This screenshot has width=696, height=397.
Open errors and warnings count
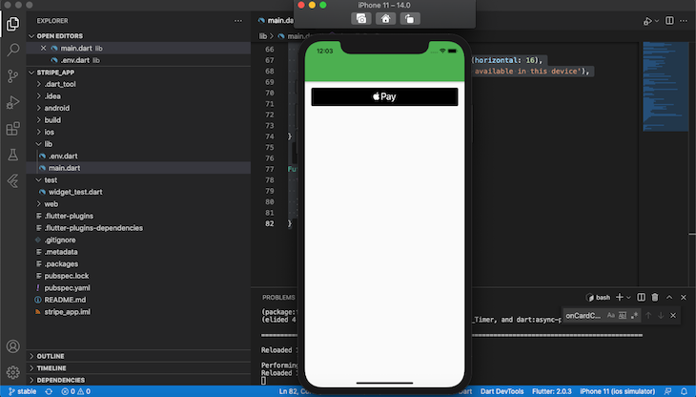tap(76, 391)
